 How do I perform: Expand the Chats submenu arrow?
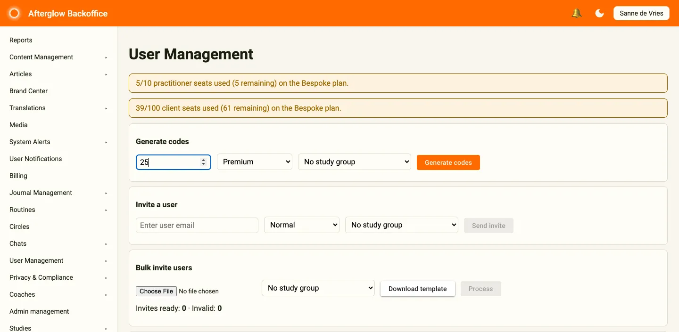106,244
